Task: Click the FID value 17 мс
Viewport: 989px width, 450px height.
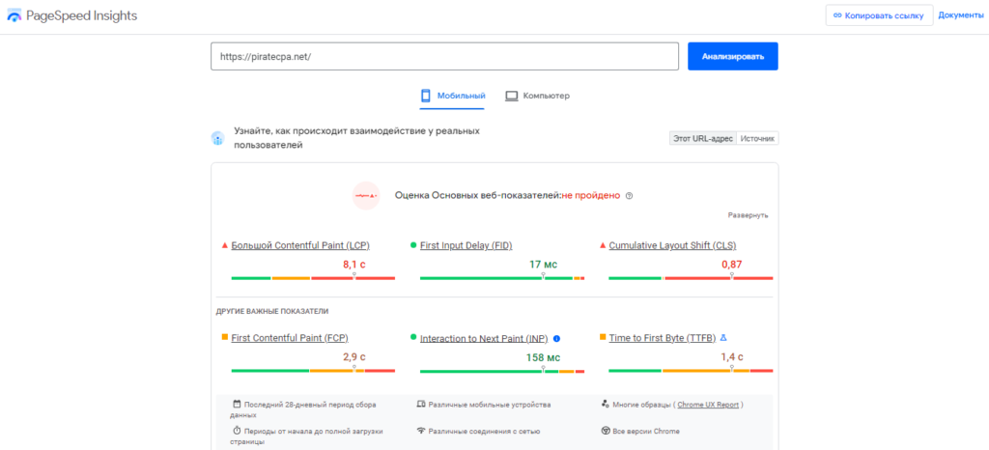Action: click(543, 264)
